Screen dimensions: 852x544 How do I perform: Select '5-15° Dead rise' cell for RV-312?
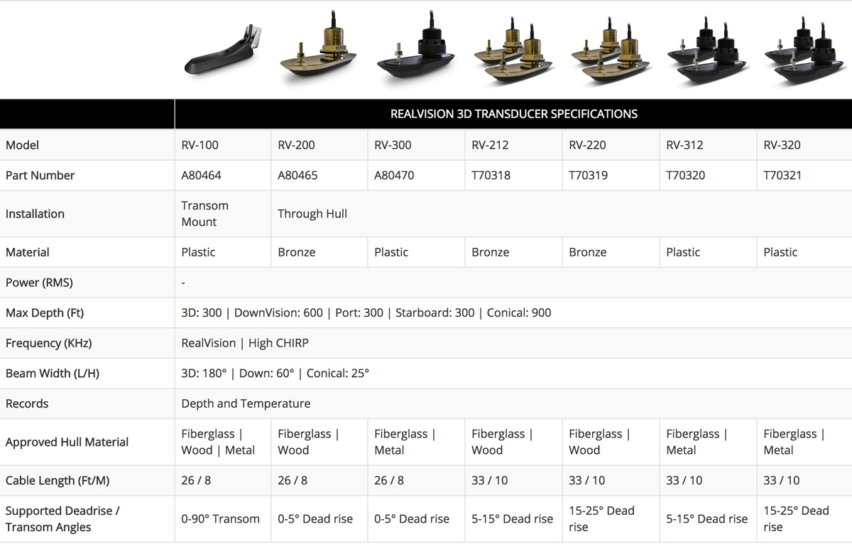click(707, 519)
